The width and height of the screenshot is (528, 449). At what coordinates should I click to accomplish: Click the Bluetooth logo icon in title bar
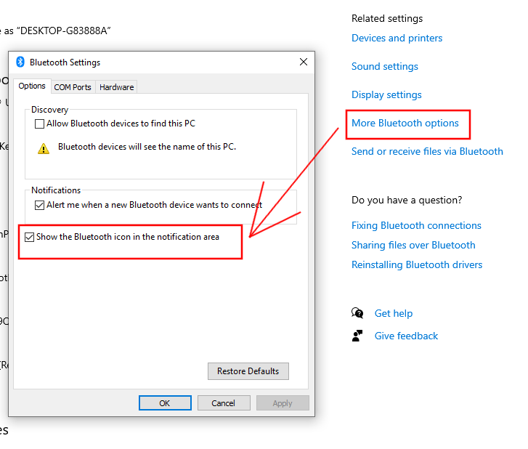(x=20, y=62)
